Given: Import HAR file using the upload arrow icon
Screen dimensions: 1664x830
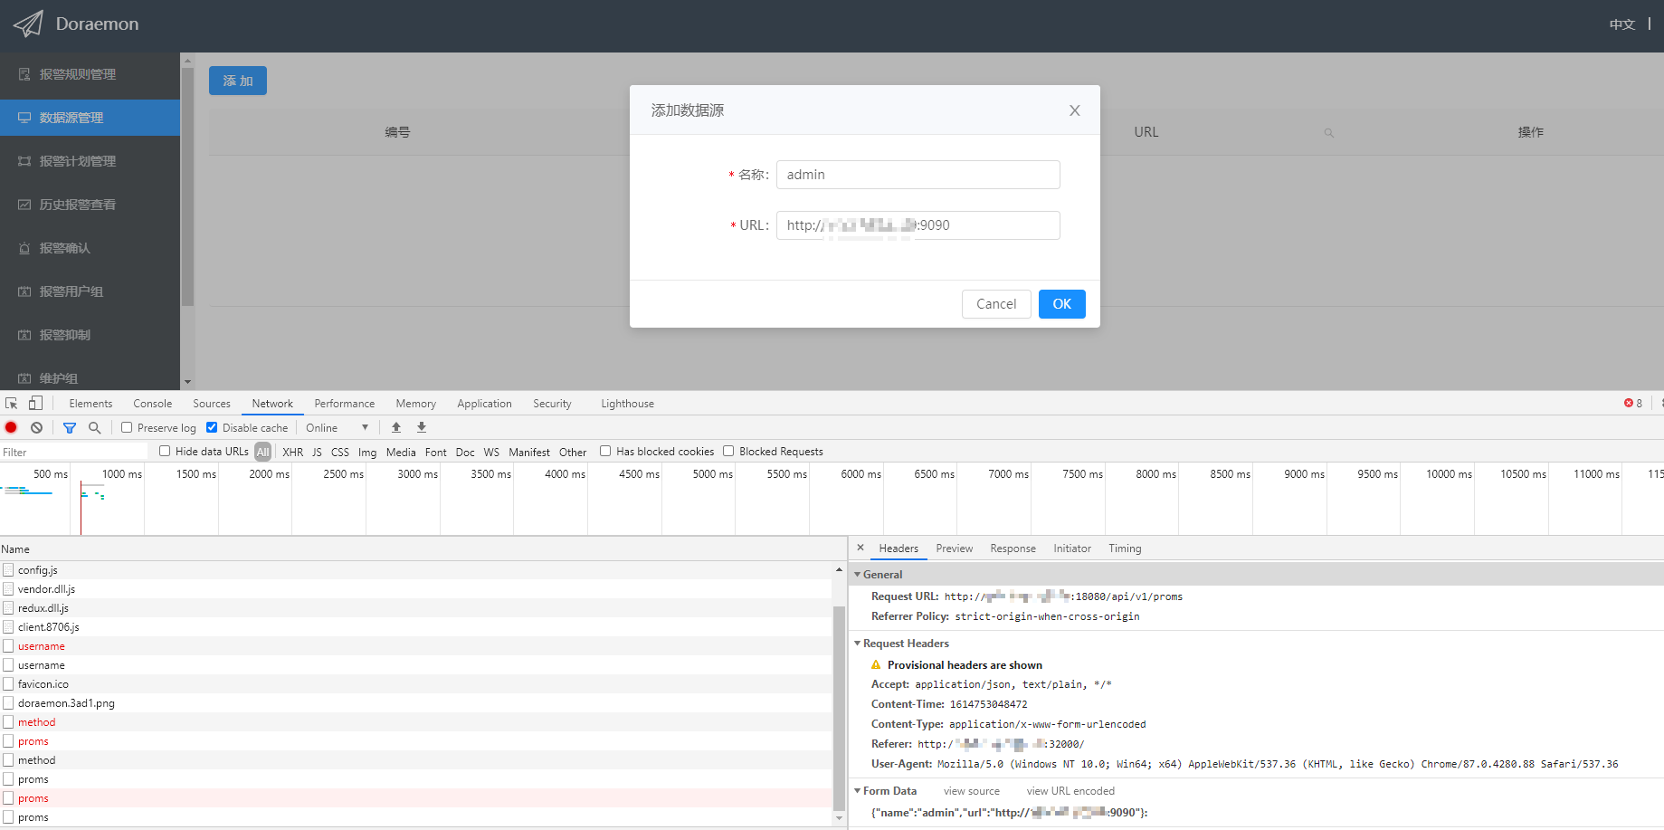Looking at the screenshot, I should click(x=395, y=426).
